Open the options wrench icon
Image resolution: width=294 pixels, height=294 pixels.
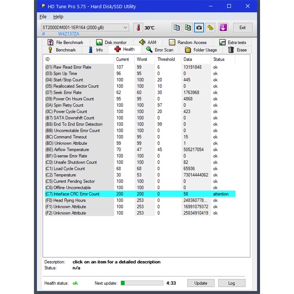coord(211,28)
